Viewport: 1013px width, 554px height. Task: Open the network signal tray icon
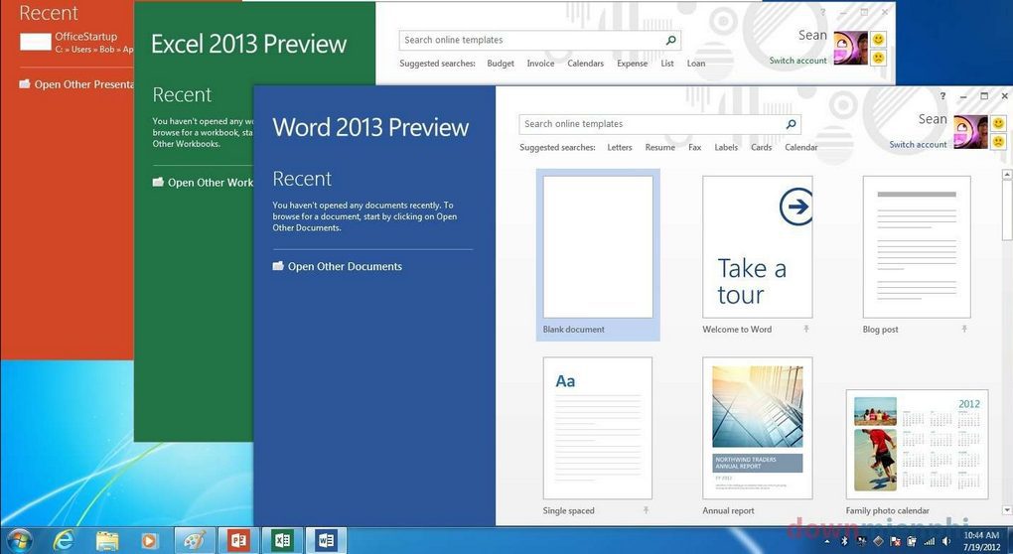[930, 541]
